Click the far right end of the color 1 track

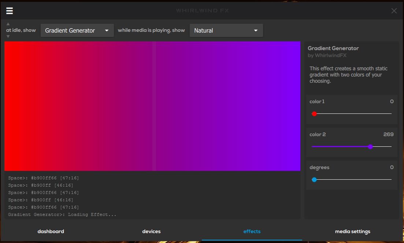point(390,114)
